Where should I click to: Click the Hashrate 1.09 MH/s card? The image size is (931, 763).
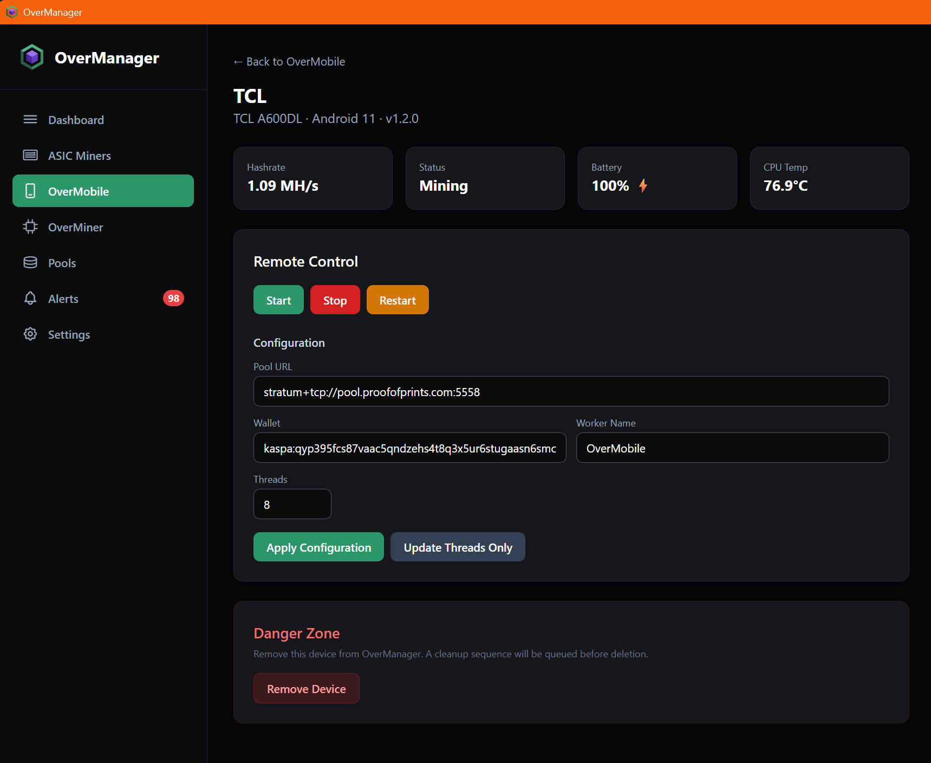[x=312, y=178]
